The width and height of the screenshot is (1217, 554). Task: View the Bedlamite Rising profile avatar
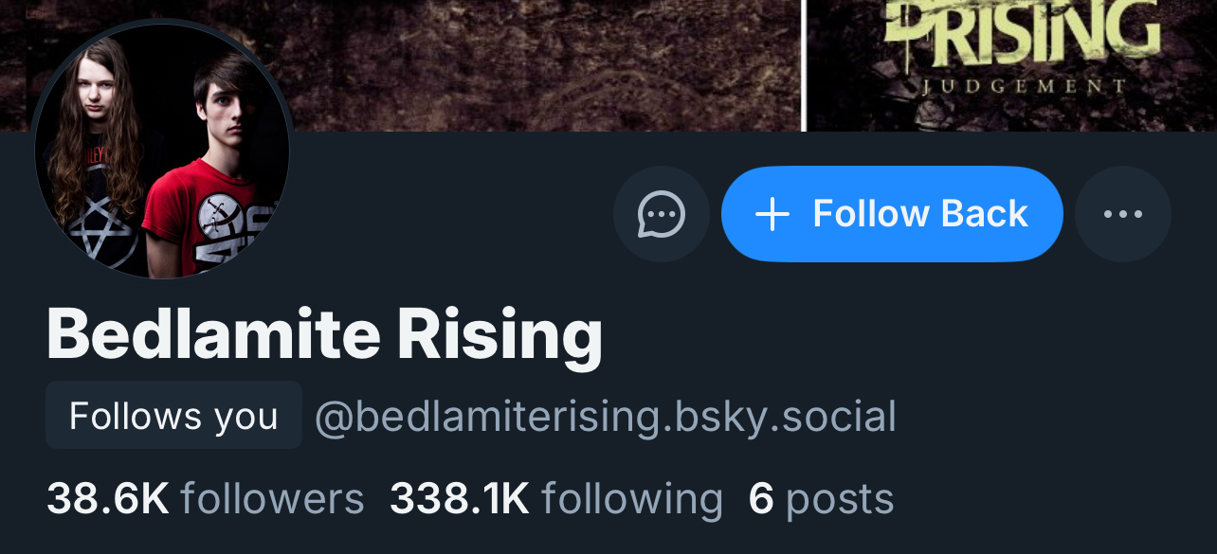(162, 152)
